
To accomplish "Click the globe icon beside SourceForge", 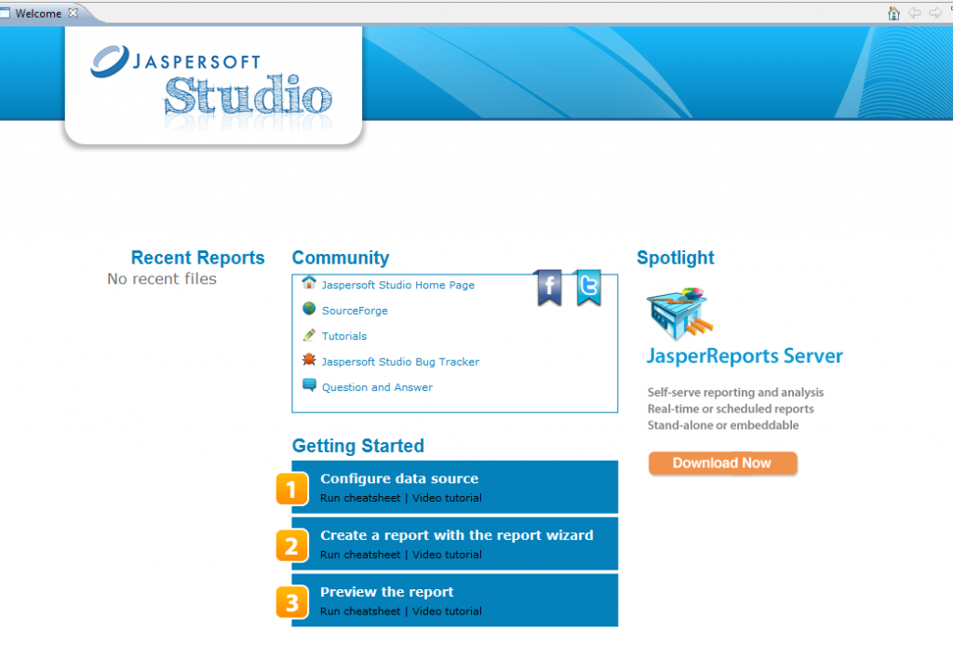I will point(309,309).
